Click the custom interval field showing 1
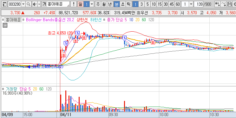Image resolution: width=236 pixels, height=118 pixels. (185, 4)
